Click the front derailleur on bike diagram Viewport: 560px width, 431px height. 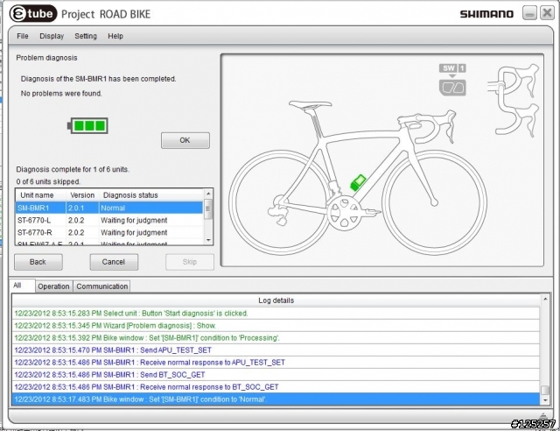click(x=334, y=187)
